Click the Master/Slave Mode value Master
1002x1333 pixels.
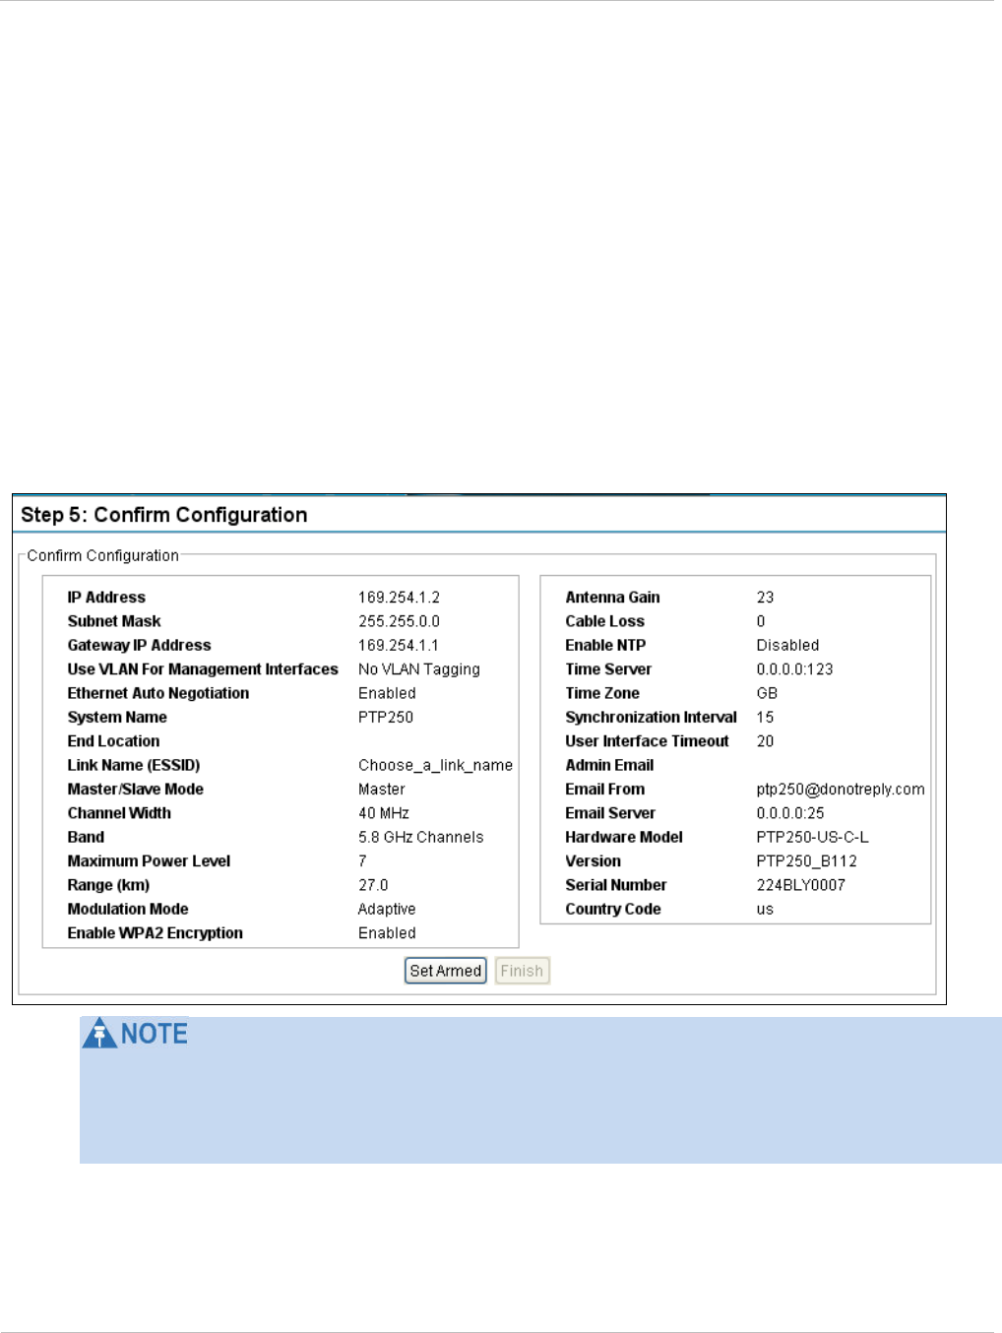point(382,789)
